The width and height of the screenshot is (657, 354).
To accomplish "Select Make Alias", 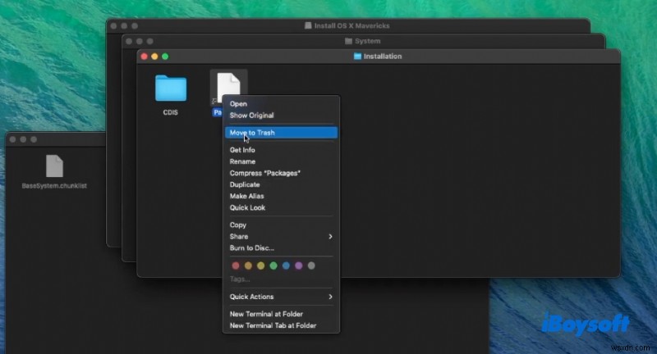I will pyautogui.click(x=281, y=196).
